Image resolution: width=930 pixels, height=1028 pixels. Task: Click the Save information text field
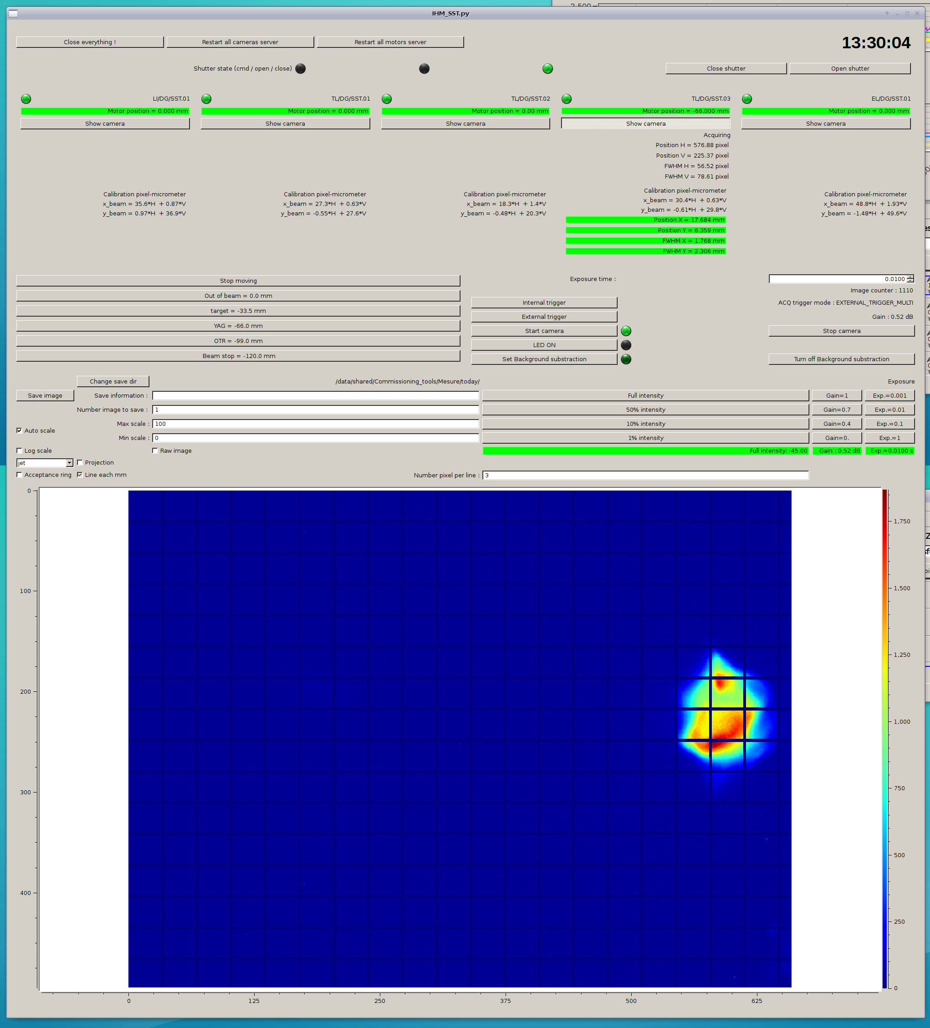click(315, 396)
